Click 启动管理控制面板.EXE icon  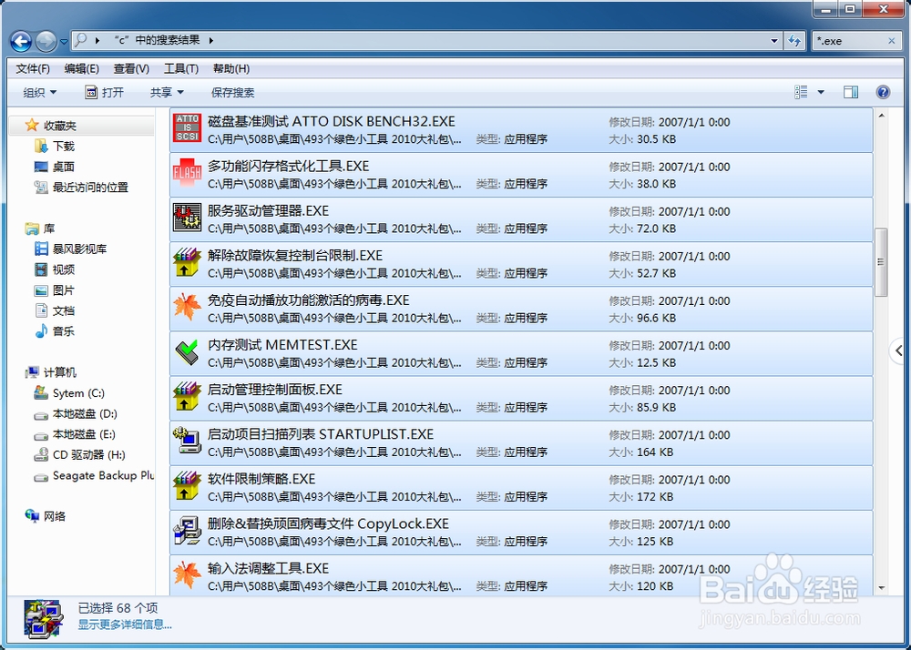pyautogui.click(x=187, y=396)
